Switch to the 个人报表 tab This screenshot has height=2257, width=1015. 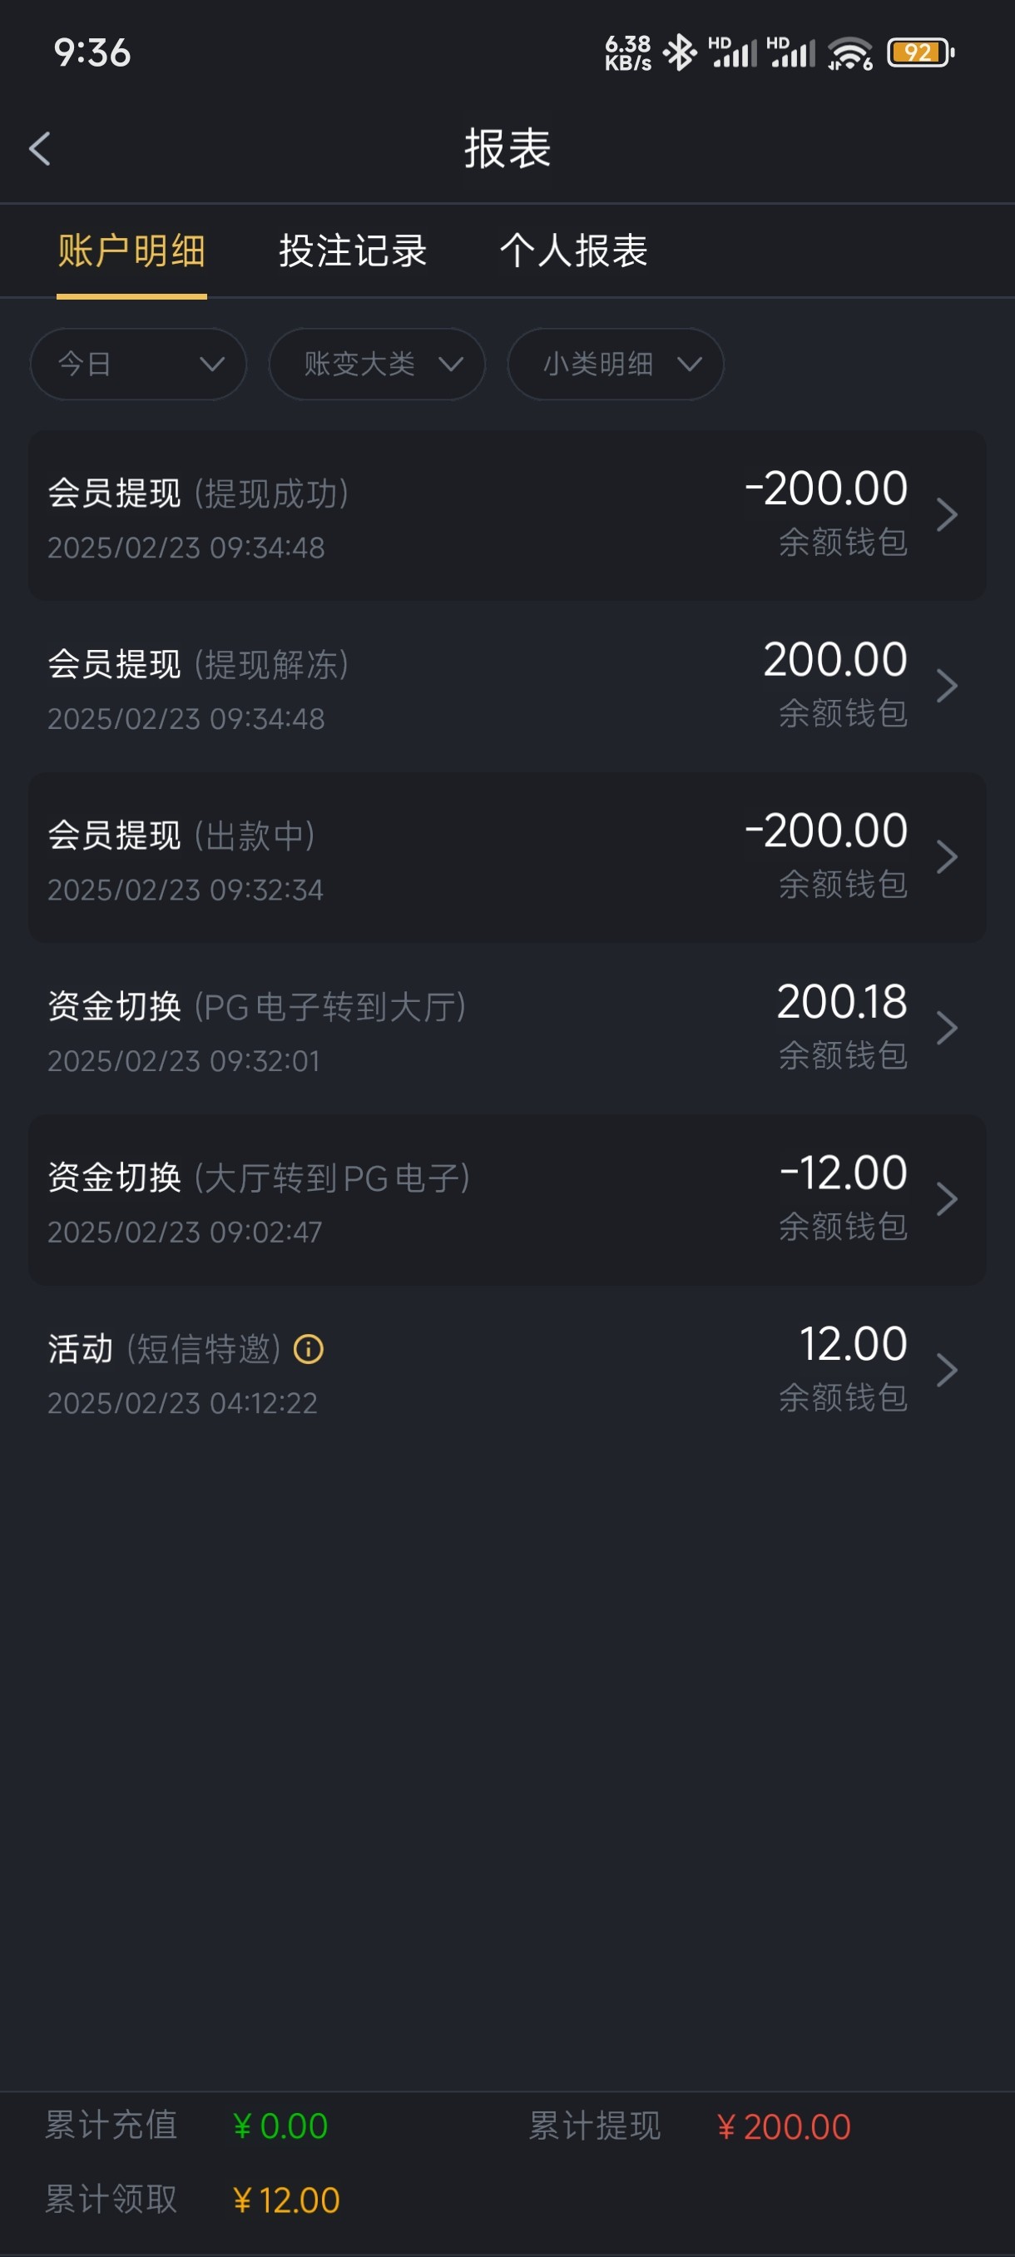tap(573, 251)
